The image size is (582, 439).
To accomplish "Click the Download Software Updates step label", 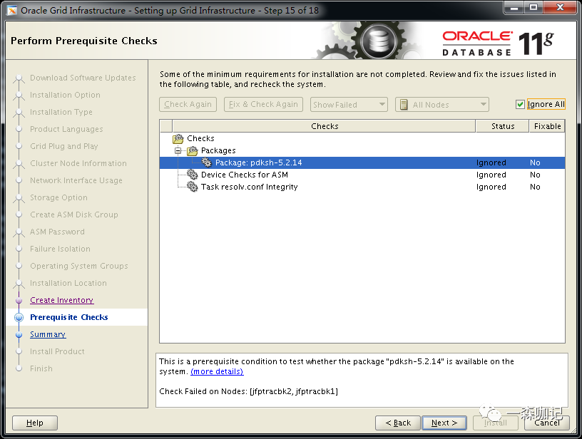I will (83, 78).
